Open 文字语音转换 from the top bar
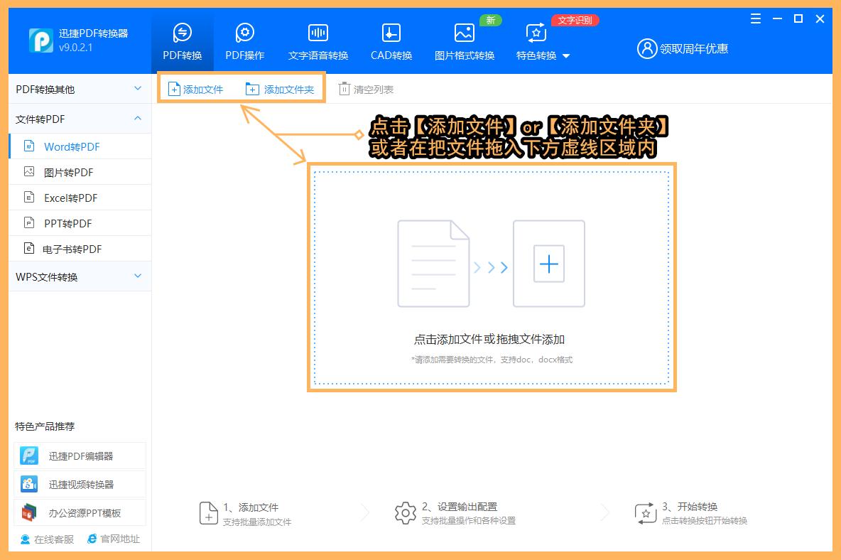841x560 pixels. coord(317,41)
